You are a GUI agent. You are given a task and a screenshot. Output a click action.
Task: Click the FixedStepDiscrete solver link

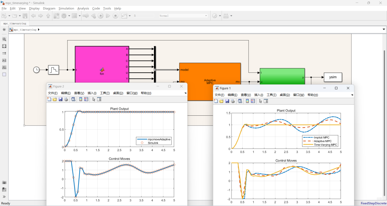(373, 203)
